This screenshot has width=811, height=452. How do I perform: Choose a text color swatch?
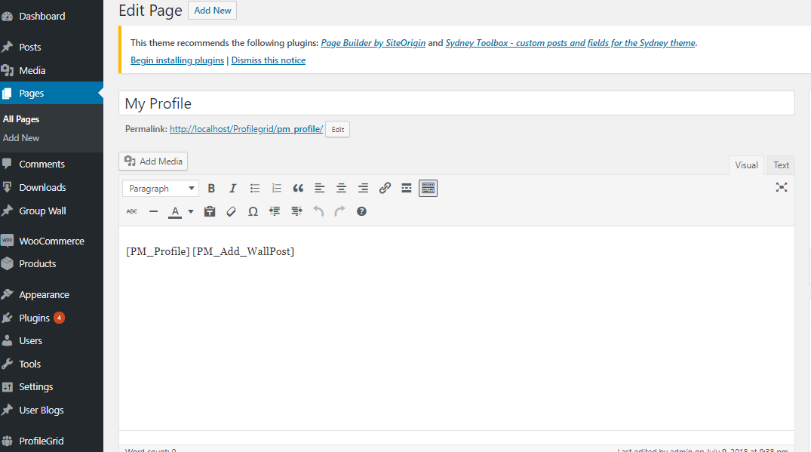tap(176, 211)
